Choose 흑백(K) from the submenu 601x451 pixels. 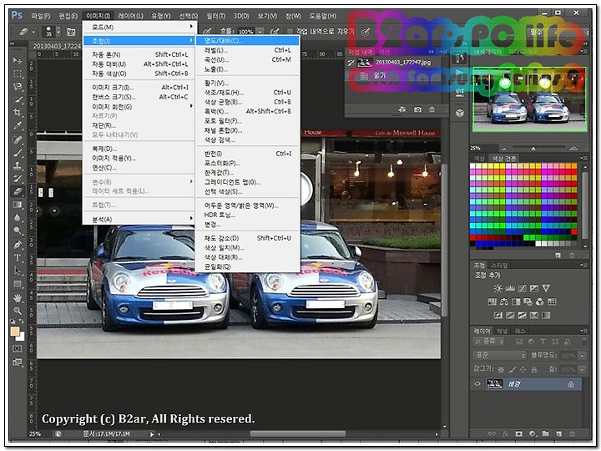[x=247, y=111]
